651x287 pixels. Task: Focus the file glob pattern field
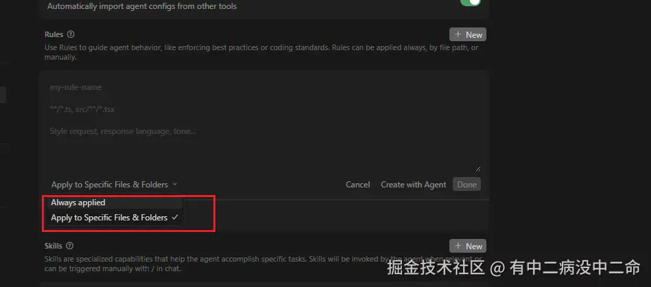(x=264, y=109)
